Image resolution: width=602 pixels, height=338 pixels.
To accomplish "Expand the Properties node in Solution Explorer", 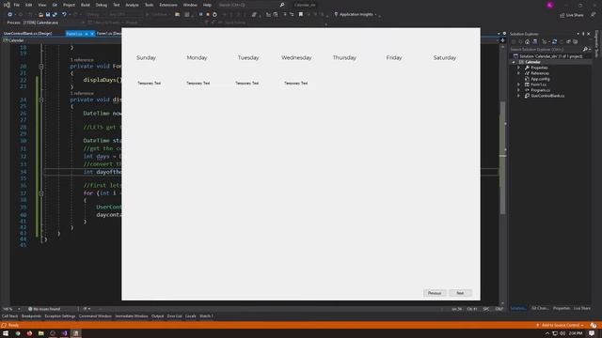I will tap(518, 68).
